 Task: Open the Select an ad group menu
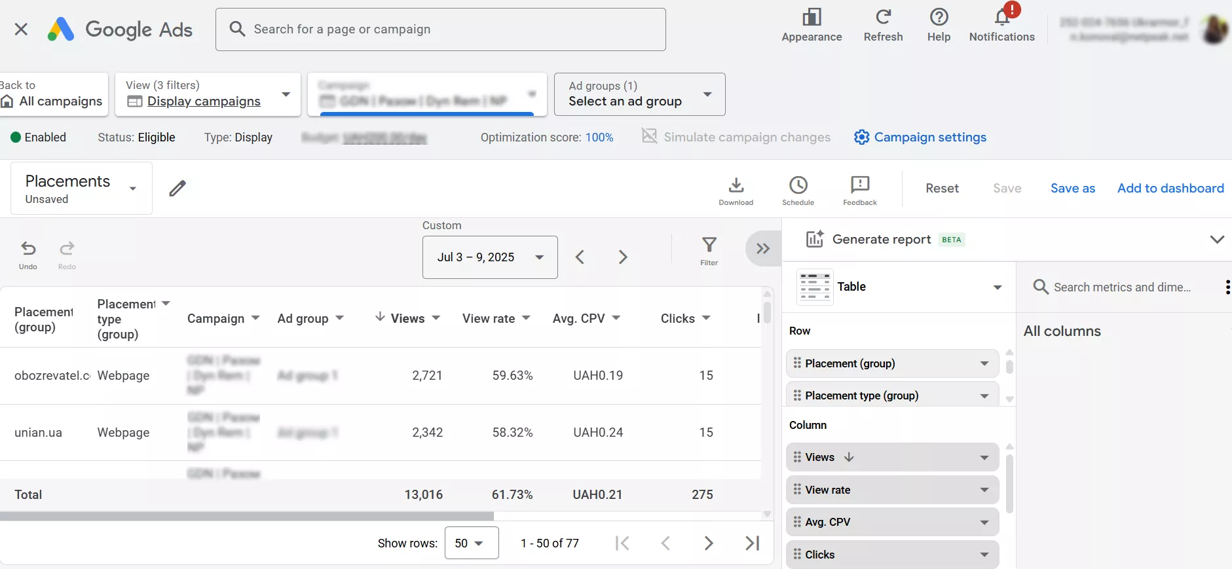tap(639, 94)
